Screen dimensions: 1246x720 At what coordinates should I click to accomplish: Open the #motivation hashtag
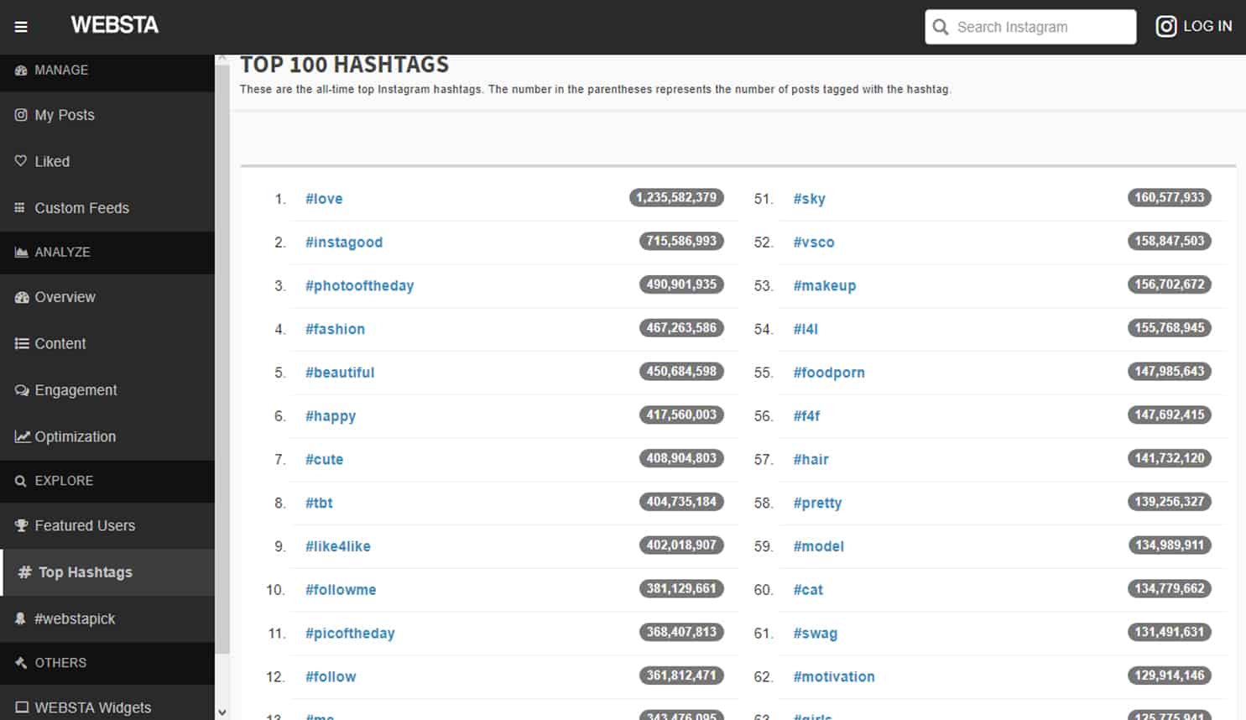point(834,676)
